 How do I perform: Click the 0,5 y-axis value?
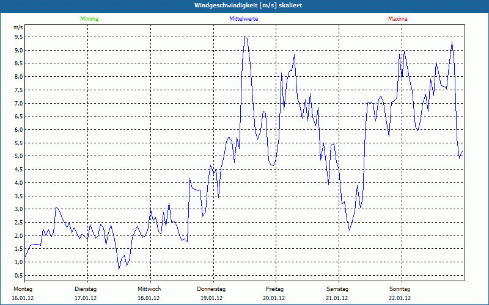[18, 275]
